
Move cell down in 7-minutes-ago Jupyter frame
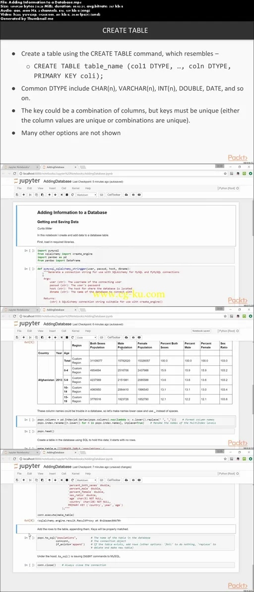tap(55, 479)
